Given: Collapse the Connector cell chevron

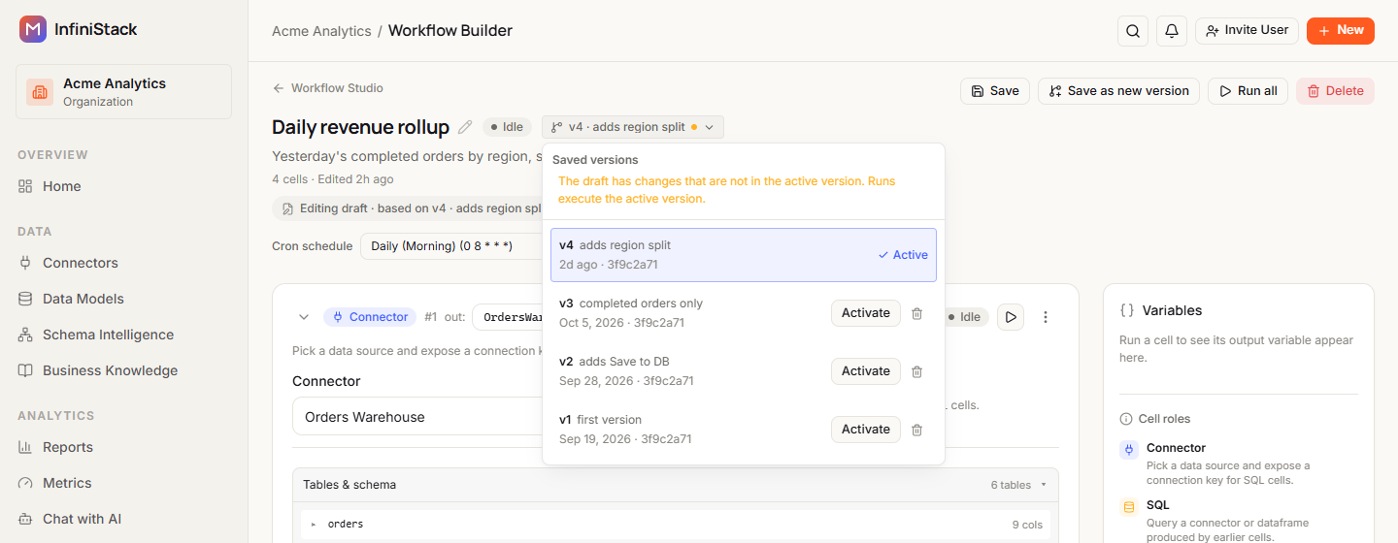Looking at the screenshot, I should pyautogui.click(x=304, y=317).
